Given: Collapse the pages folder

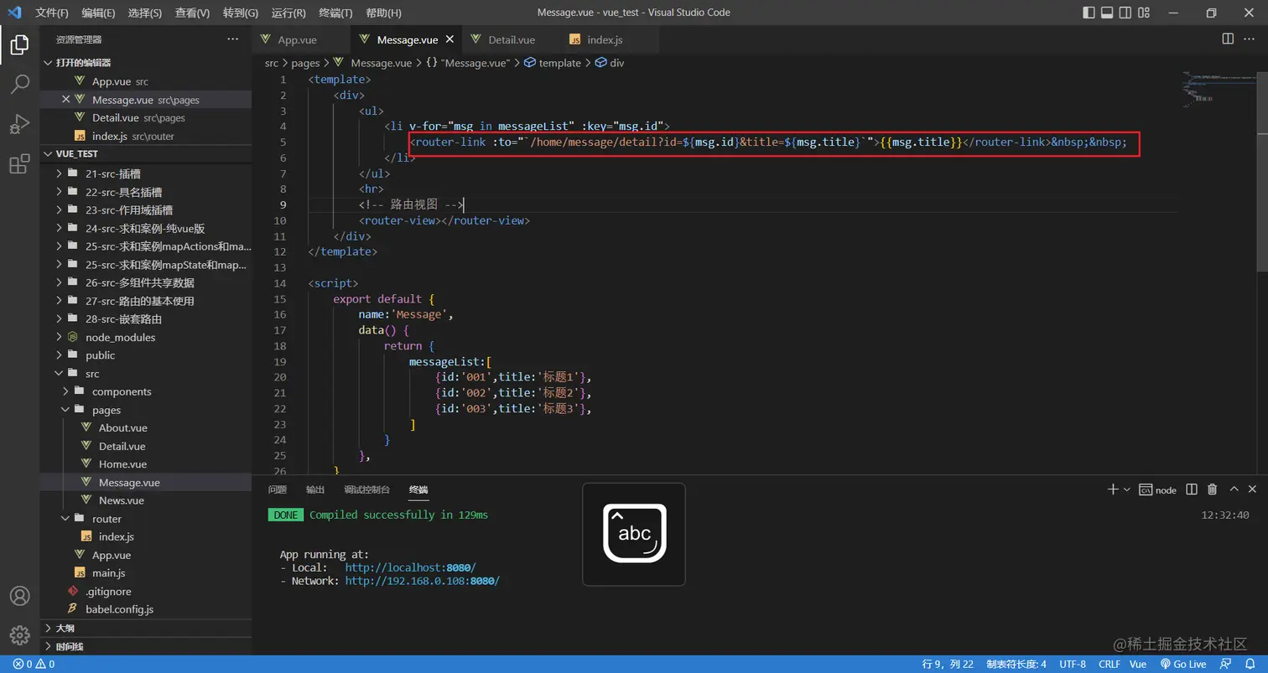Looking at the screenshot, I should point(146,410).
